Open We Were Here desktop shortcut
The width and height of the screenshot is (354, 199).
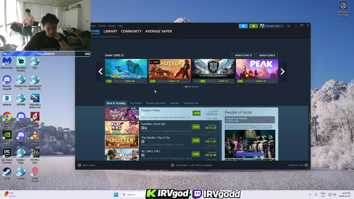point(35,156)
